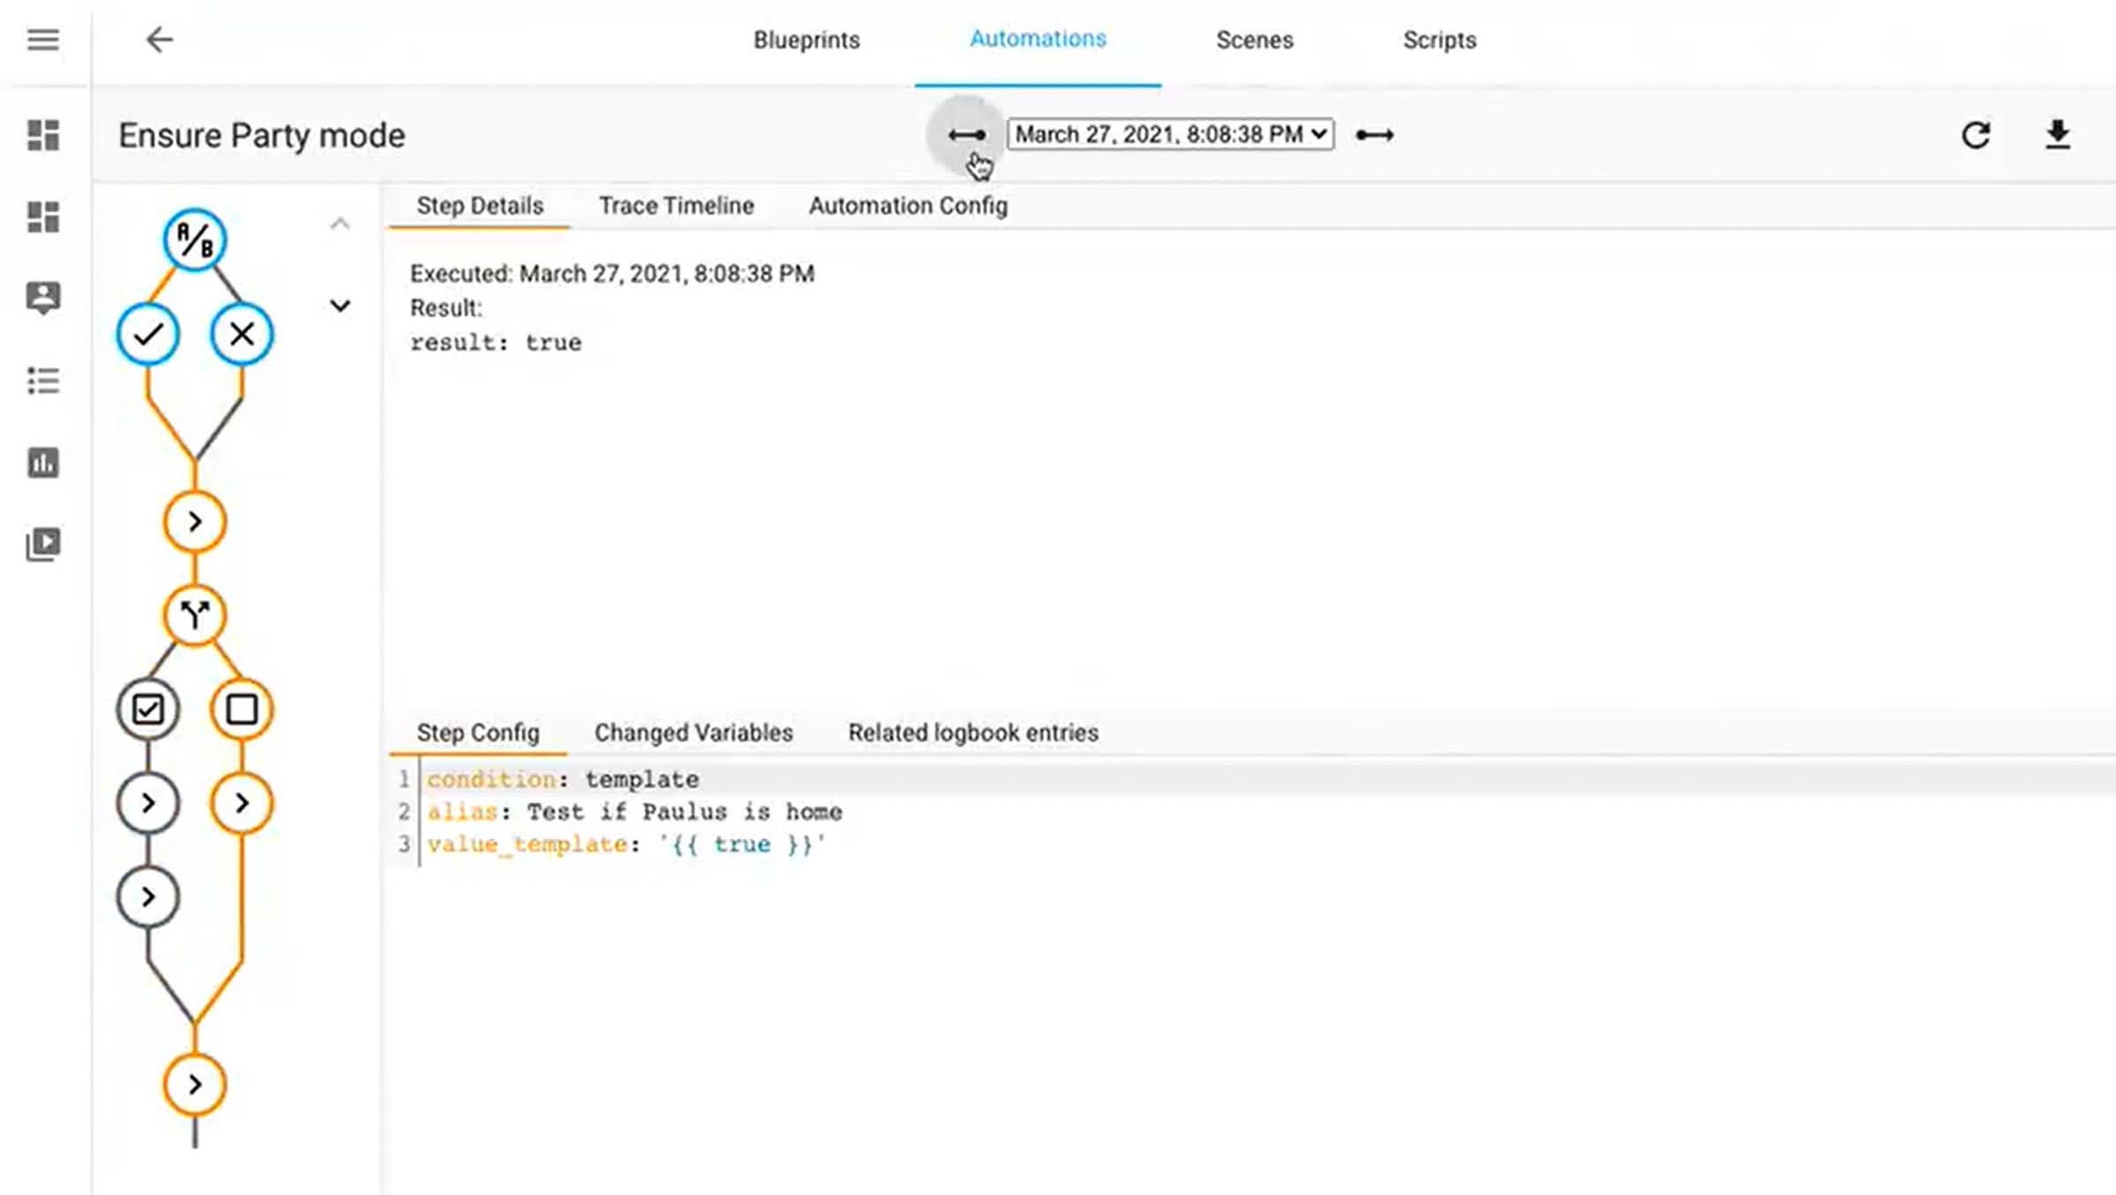This screenshot has width=2116, height=1195.
Task: Go to the newer trace arrow button
Action: click(x=1375, y=135)
